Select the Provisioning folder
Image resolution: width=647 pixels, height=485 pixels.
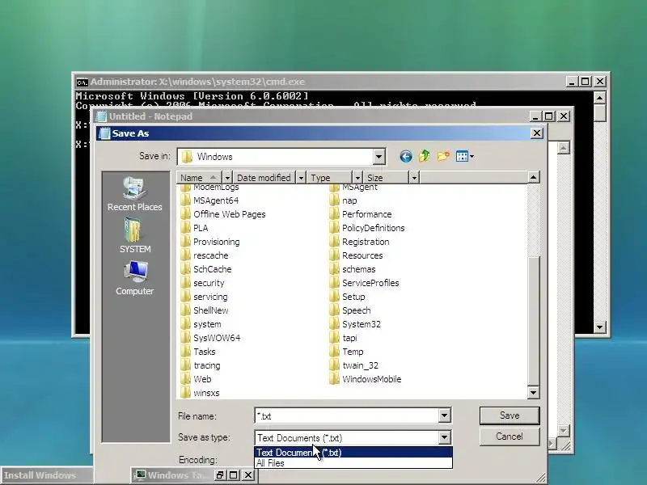210,242
